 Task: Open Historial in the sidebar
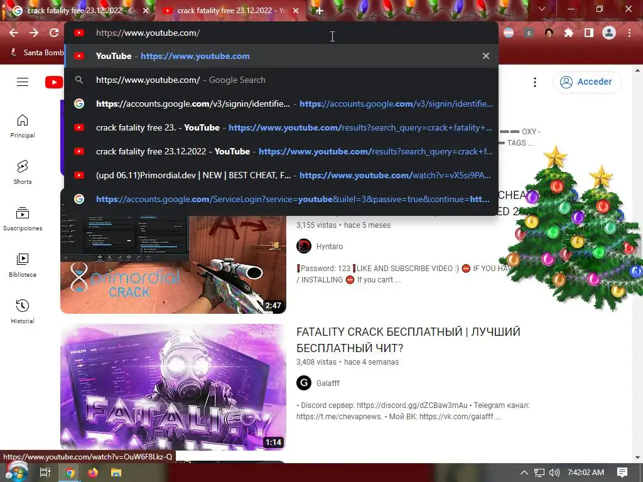pyautogui.click(x=23, y=312)
